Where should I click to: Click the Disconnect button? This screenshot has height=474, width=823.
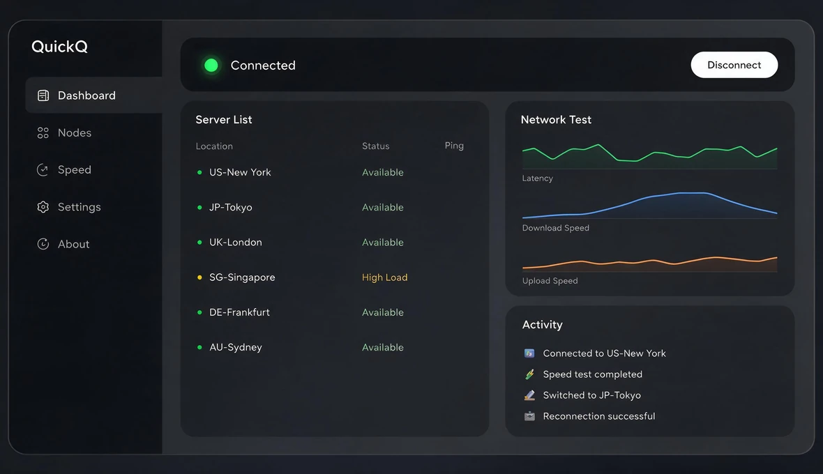[x=734, y=65]
